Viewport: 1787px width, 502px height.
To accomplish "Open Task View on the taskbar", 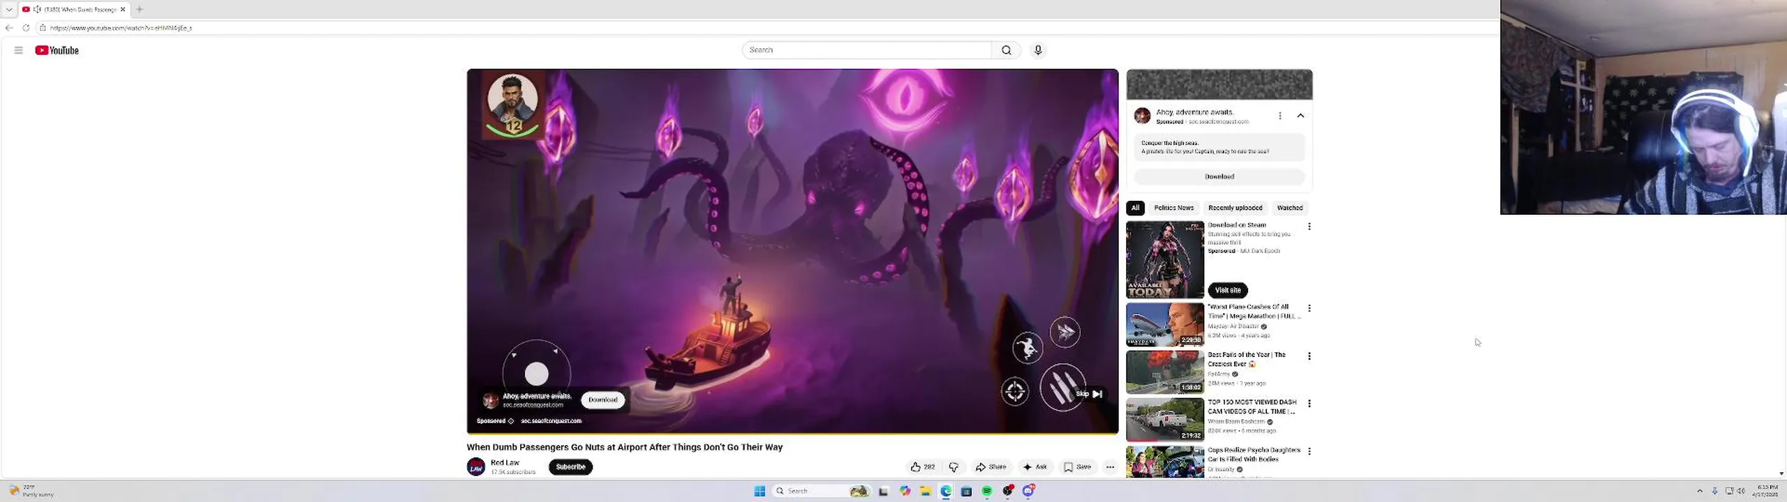I will (884, 492).
